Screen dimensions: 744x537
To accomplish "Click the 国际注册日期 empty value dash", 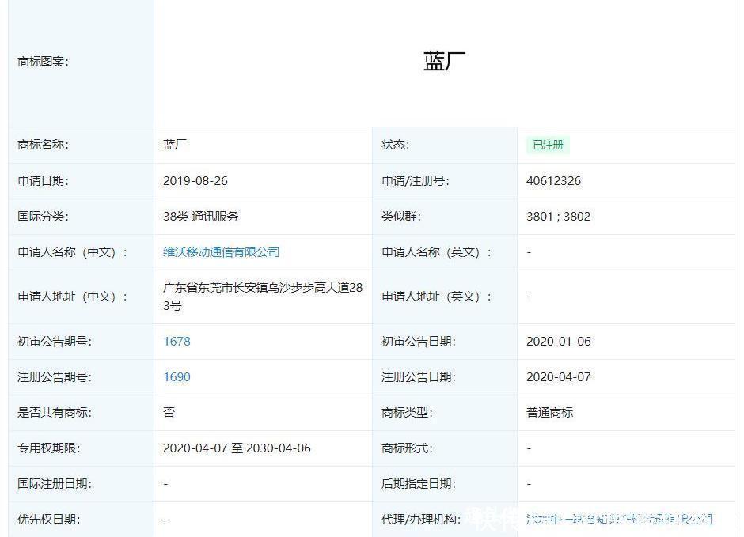I will point(165,483).
